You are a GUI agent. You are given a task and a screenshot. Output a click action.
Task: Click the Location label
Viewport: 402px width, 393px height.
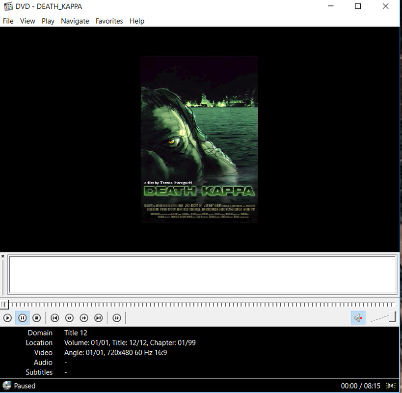click(39, 343)
